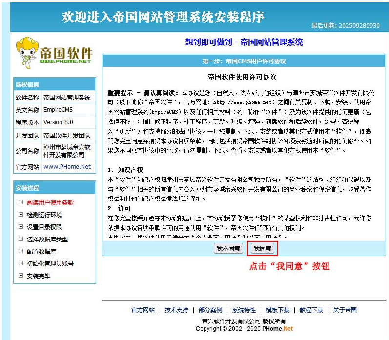Screen dimensions: 389x340
Task: Open 官方网站 footer link
Action: (x=143, y=310)
